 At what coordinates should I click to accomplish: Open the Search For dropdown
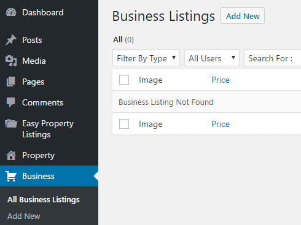pos(273,58)
